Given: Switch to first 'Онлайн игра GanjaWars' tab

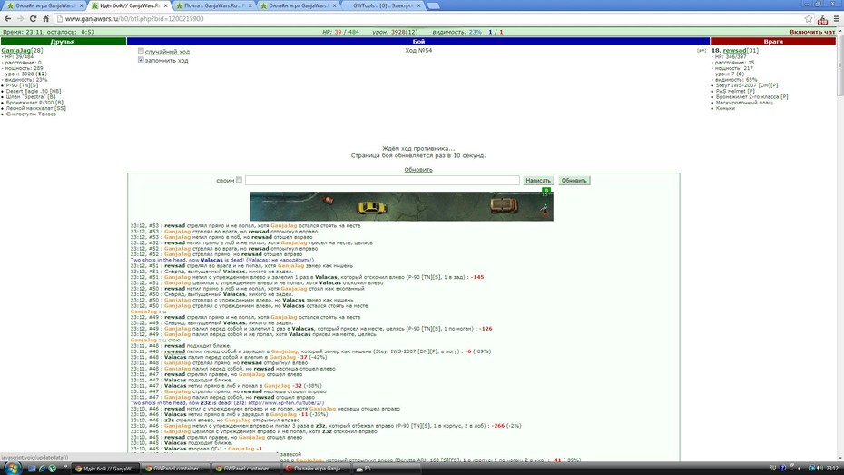Looking at the screenshot, I should coord(44,5).
